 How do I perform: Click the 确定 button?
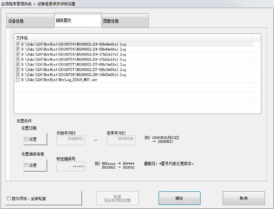click(179, 198)
